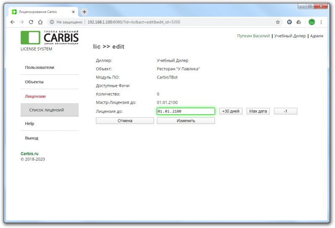Add 30 days with +30 дней button
The height and width of the screenshot is (228, 335).
[x=231, y=111]
